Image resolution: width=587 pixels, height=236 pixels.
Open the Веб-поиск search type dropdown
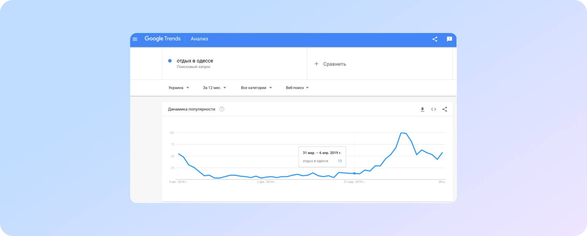[x=297, y=88]
